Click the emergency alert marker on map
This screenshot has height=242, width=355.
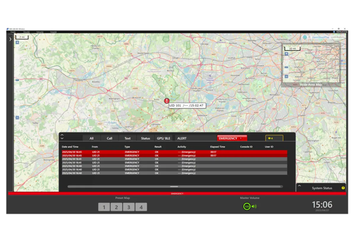coord(167,101)
